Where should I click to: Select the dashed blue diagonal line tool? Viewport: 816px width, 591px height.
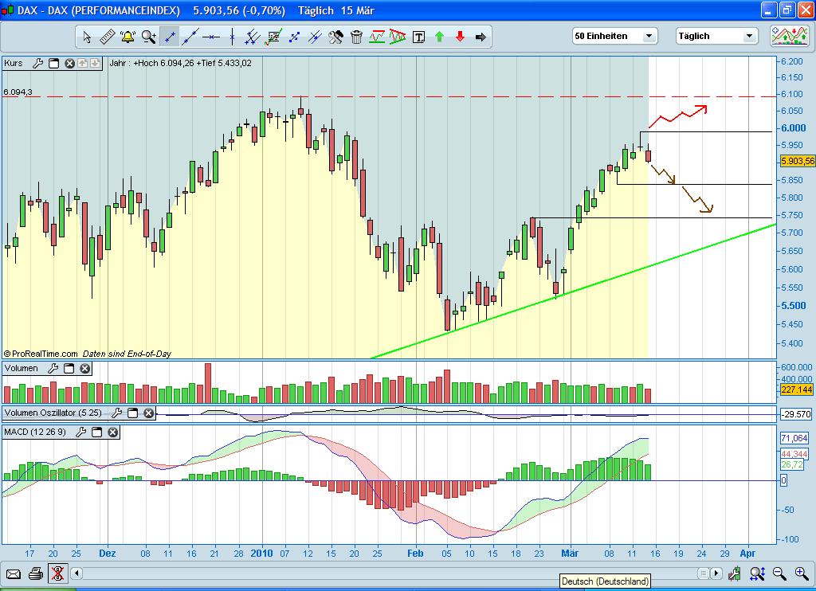[295, 37]
